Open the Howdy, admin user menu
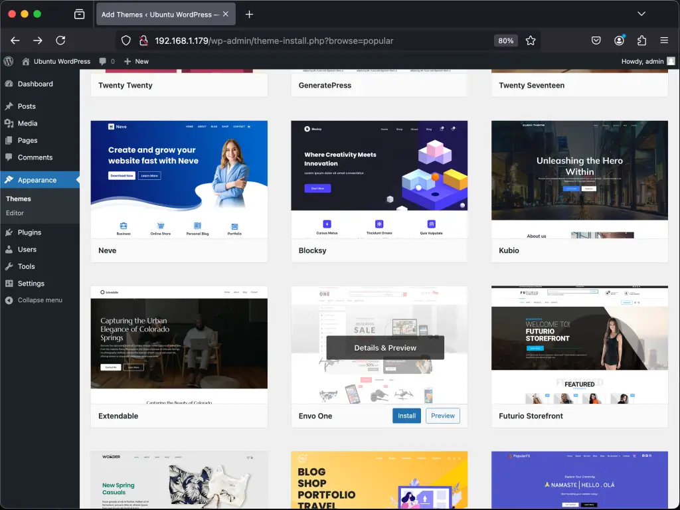The width and height of the screenshot is (680, 510). pos(647,61)
